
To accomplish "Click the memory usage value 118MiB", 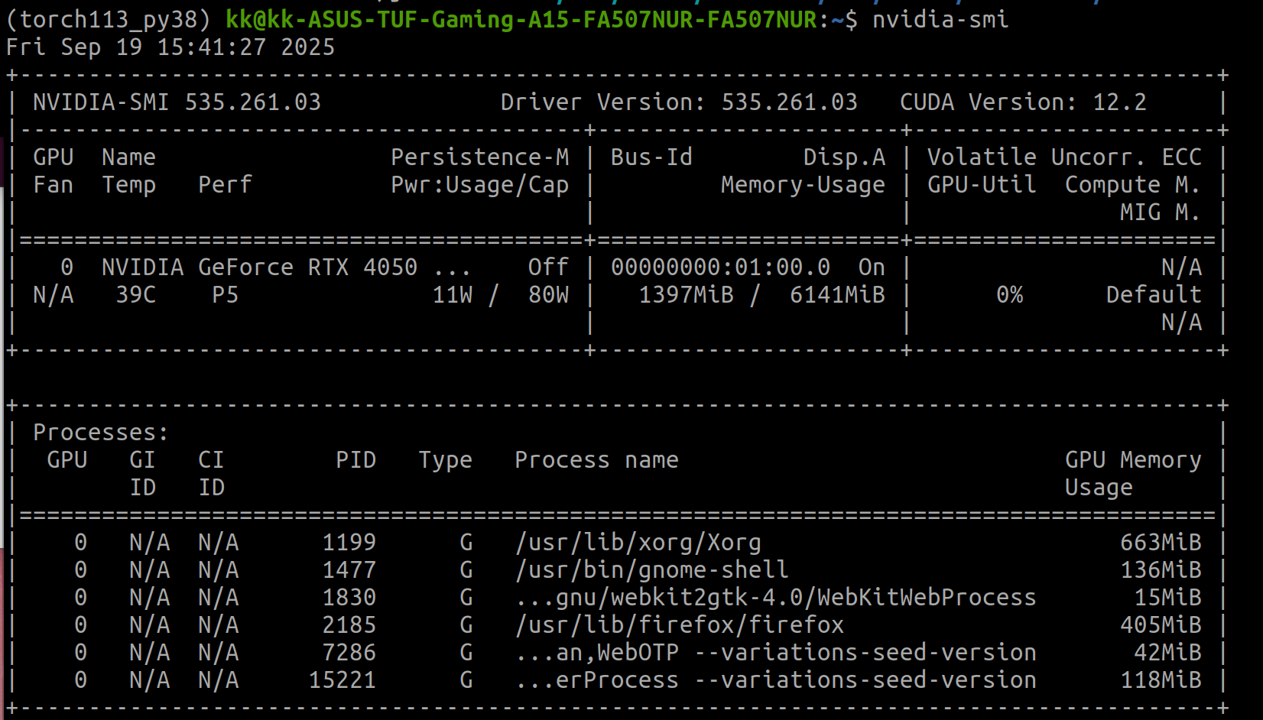I will click(x=1161, y=680).
